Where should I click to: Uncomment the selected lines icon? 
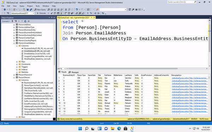91,13
